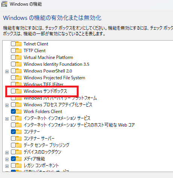Click the folder icon beside Windows プロセス アクティブ化サービス
This screenshot has width=173, height=178.
[x=19, y=105]
